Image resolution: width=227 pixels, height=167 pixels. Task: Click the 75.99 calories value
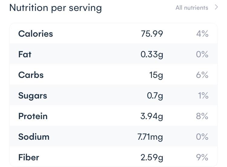coord(152,34)
